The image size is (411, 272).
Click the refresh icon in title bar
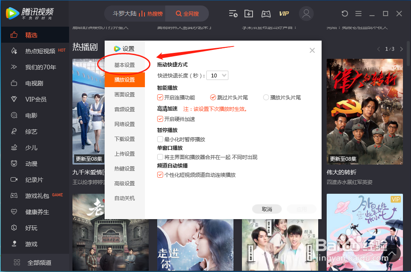click(344, 14)
